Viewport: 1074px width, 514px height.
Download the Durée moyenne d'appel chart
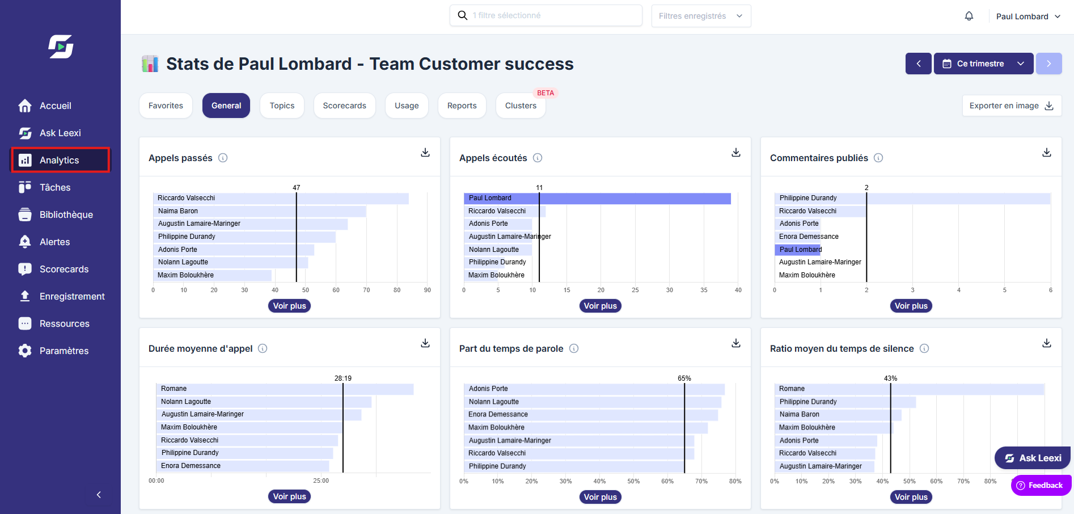(x=425, y=343)
